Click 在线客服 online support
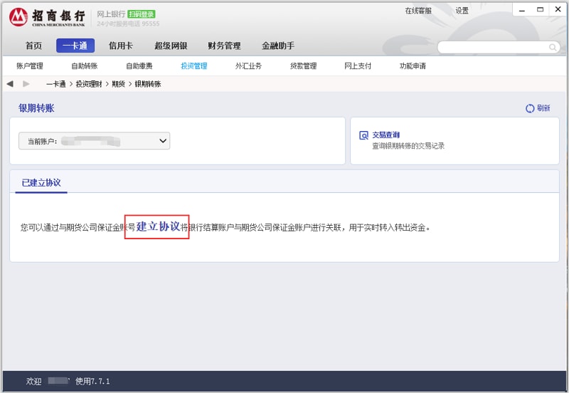The height and width of the screenshot is (393, 569). pyautogui.click(x=418, y=11)
